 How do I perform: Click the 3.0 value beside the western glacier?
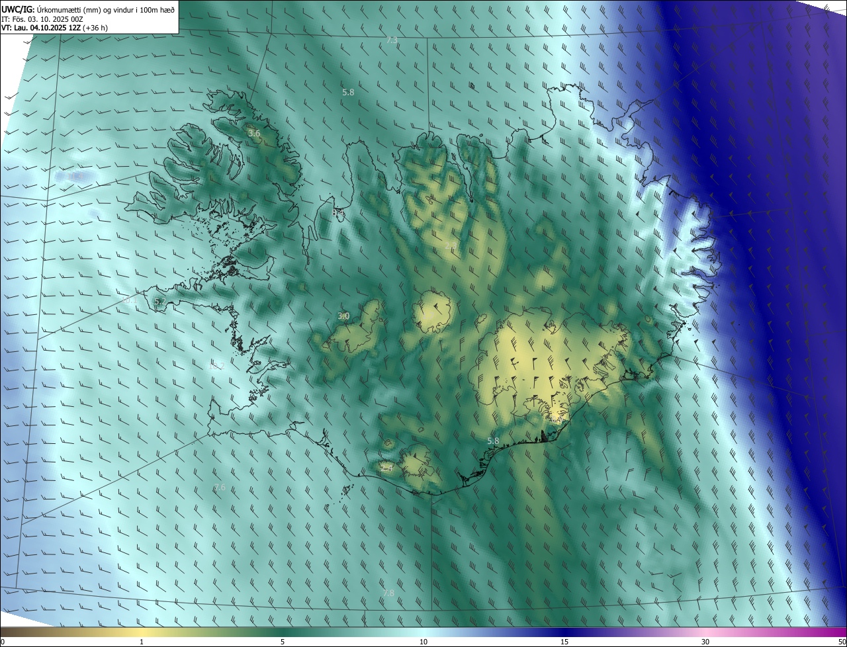343,316
